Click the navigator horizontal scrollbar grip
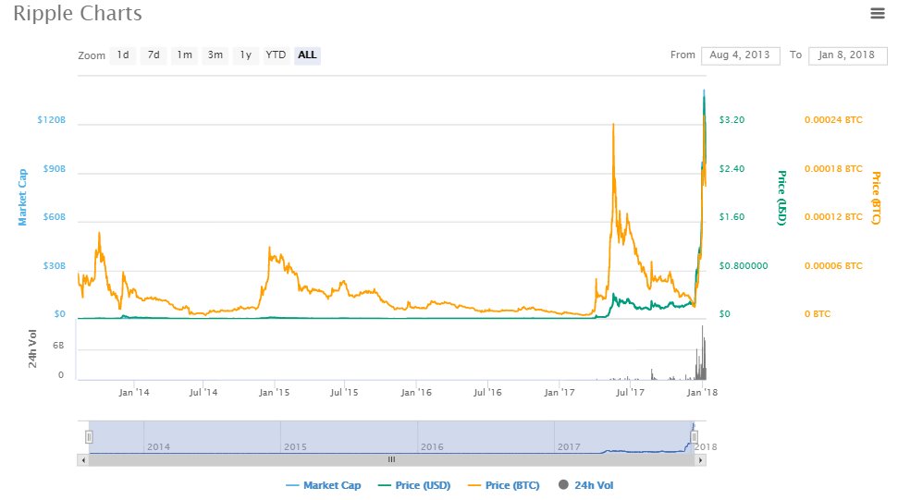Image resolution: width=910 pixels, height=500 pixels. [x=392, y=460]
